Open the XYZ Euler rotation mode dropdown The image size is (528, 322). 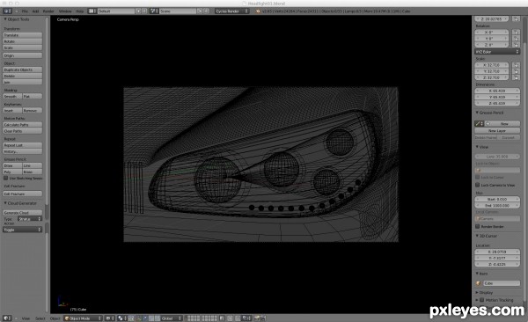coord(497,52)
